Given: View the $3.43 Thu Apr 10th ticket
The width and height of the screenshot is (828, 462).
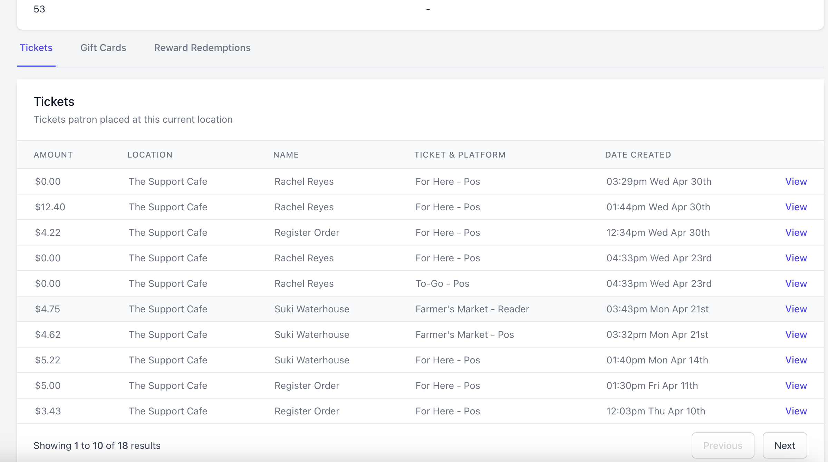Looking at the screenshot, I should point(796,411).
